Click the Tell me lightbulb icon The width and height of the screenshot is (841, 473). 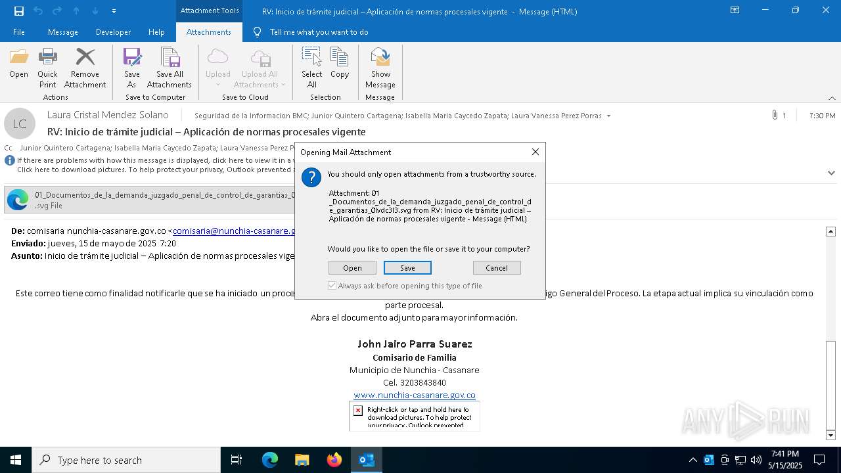pyautogui.click(x=258, y=32)
